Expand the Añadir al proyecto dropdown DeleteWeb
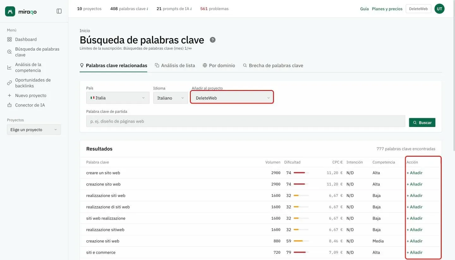This screenshot has width=455, height=260. (232, 98)
